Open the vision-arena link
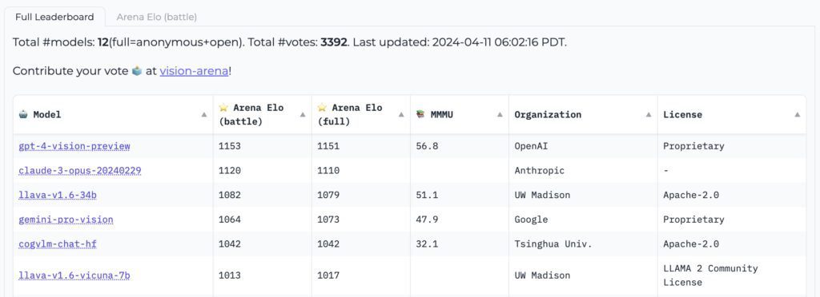Screen dimensions: 820x297 [x=194, y=71]
